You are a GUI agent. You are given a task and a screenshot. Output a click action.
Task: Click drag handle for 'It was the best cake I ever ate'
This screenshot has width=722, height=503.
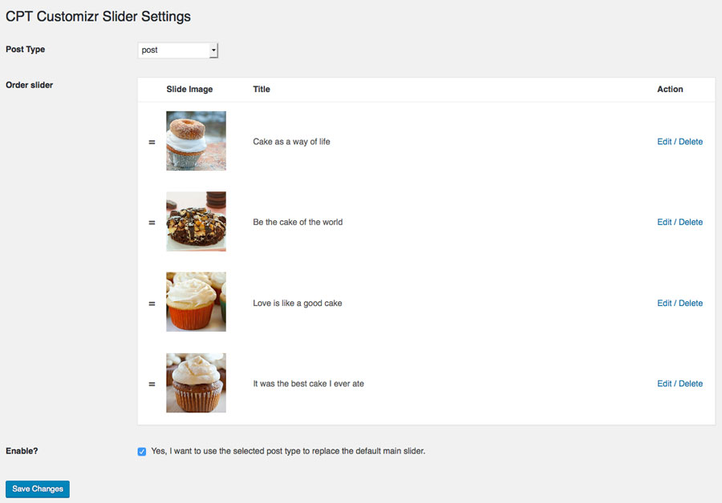[152, 384]
